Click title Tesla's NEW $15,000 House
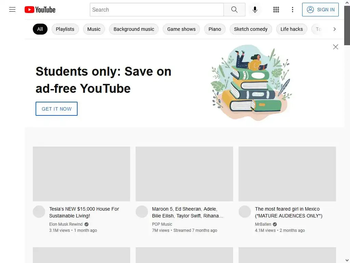 click(x=84, y=212)
